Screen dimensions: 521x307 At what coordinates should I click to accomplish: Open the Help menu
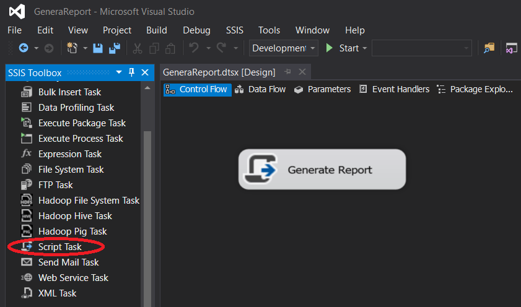pos(355,30)
